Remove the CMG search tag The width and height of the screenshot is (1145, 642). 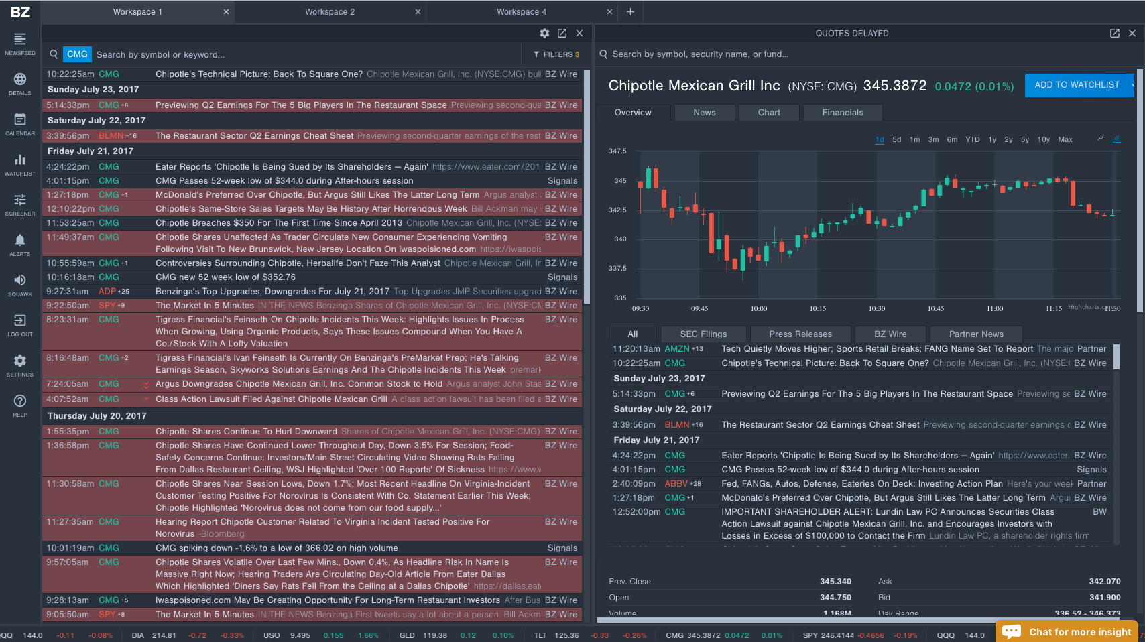click(77, 54)
